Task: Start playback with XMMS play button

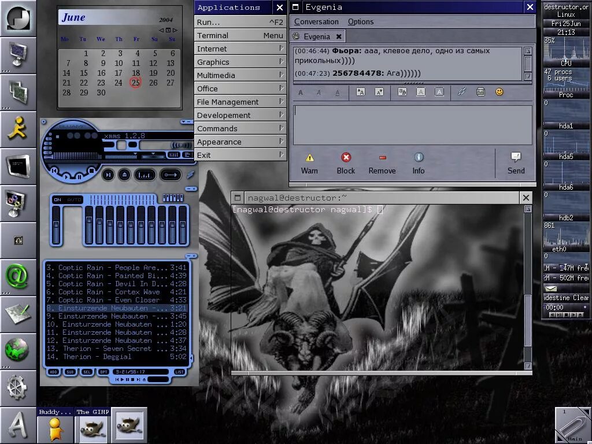Action: tap(66, 176)
